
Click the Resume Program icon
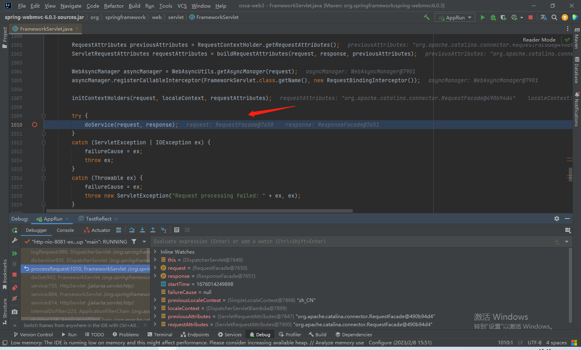(15, 253)
